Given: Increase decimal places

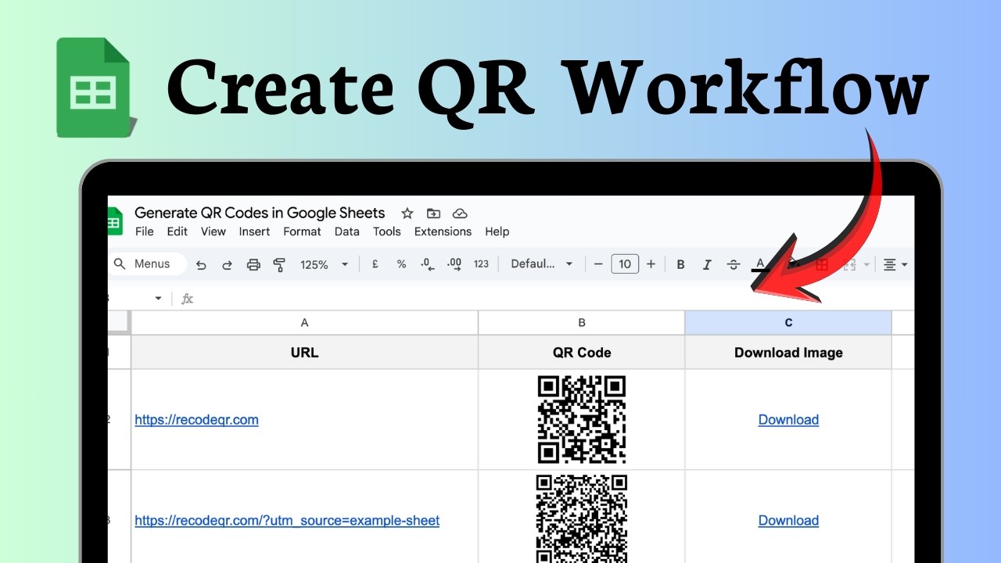Looking at the screenshot, I should pyautogui.click(x=454, y=264).
